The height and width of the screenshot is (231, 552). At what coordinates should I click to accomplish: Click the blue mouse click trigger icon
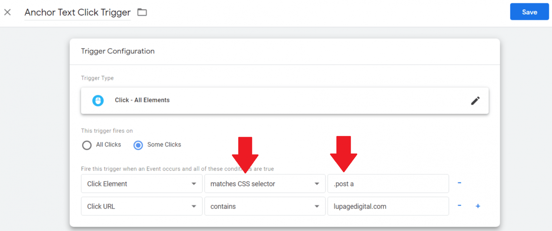click(98, 100)
